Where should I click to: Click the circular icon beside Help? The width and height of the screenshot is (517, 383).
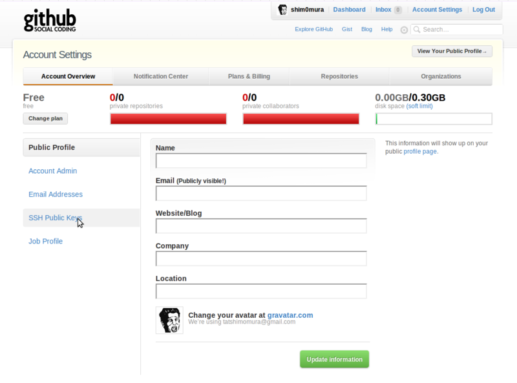[x=404, y=30]
